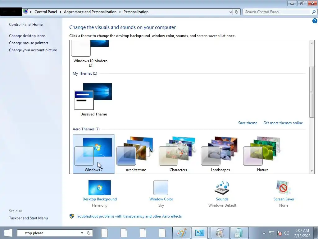Click the Save theme link
The image size is (318, 239).
click(x=248, y=123)
